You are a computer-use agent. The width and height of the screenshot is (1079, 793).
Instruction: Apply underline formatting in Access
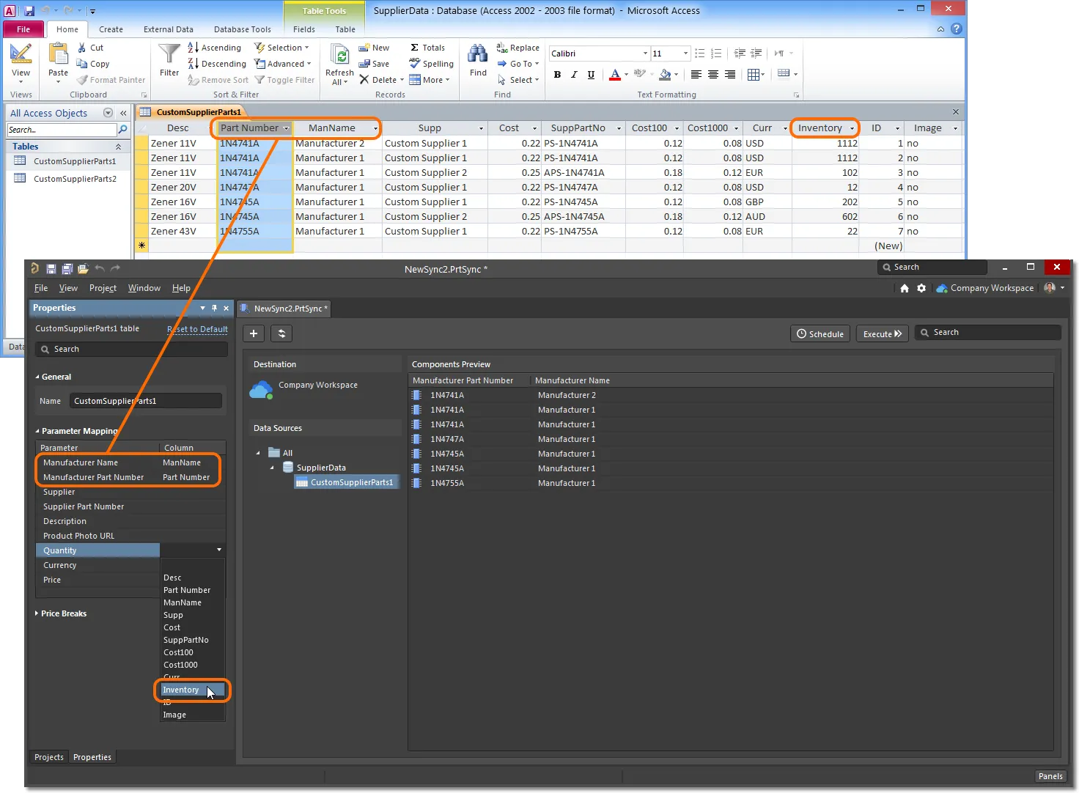591,74
